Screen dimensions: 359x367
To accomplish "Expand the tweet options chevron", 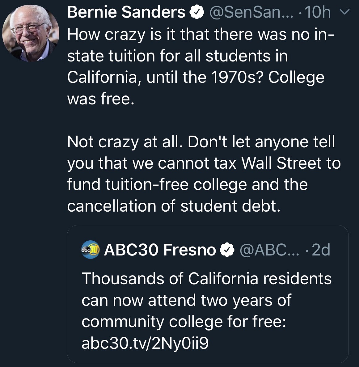I will coord(344,12).
